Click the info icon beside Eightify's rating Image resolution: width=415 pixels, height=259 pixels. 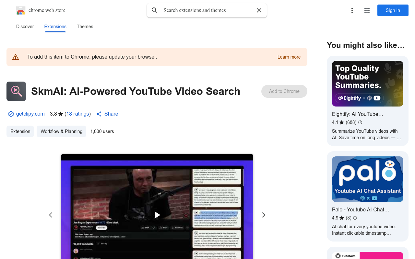click(360, 122)
